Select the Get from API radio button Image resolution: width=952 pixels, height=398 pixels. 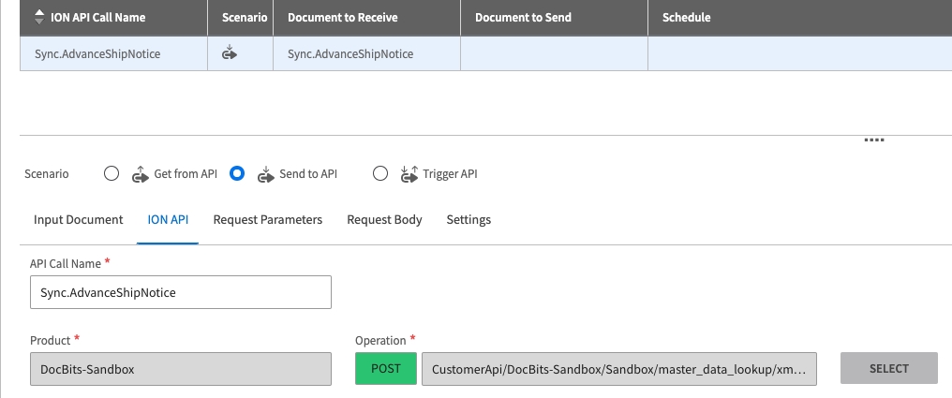112,173
